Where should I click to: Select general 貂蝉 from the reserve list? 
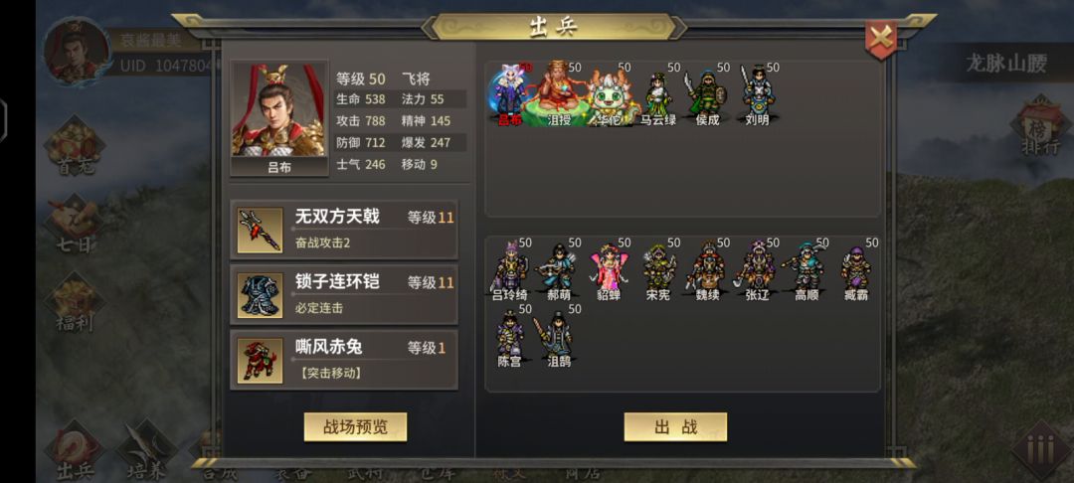(x=609, y=271)
